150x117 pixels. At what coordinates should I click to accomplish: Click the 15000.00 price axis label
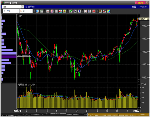[145, 78]
